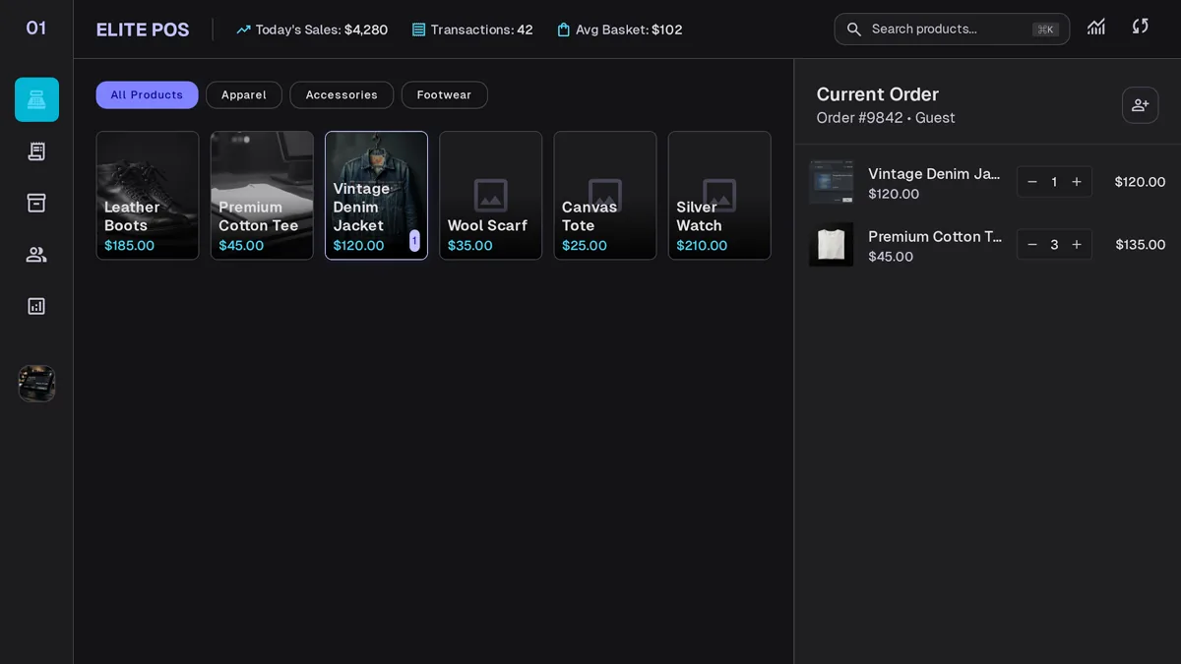The image size is (1181, 664).
Task: Click the add customer icon button
Action: pos(1140,105)
